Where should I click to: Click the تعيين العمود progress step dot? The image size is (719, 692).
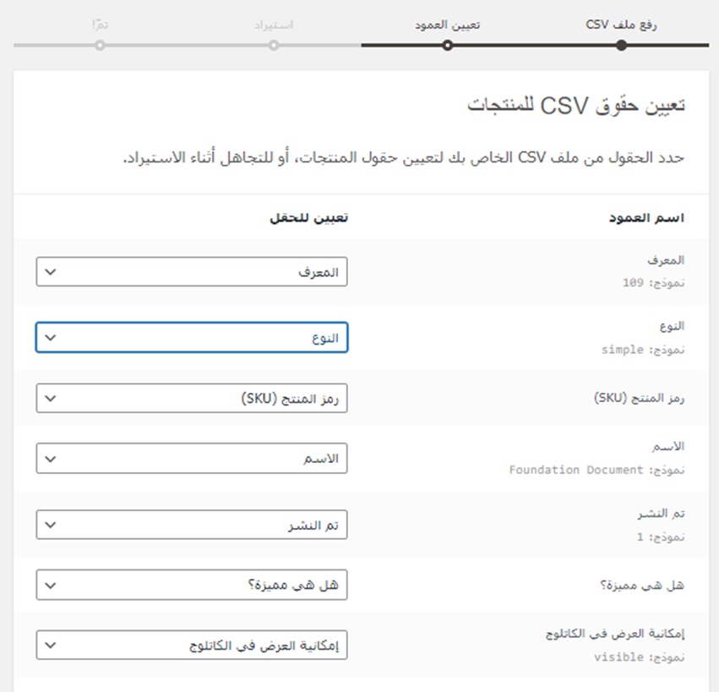point(448,45)
